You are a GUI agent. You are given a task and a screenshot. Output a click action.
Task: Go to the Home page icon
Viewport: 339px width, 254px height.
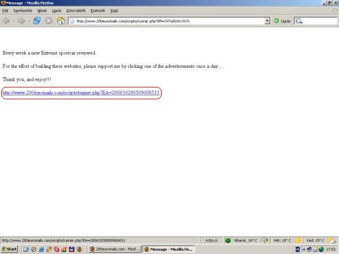click(61, 21)
